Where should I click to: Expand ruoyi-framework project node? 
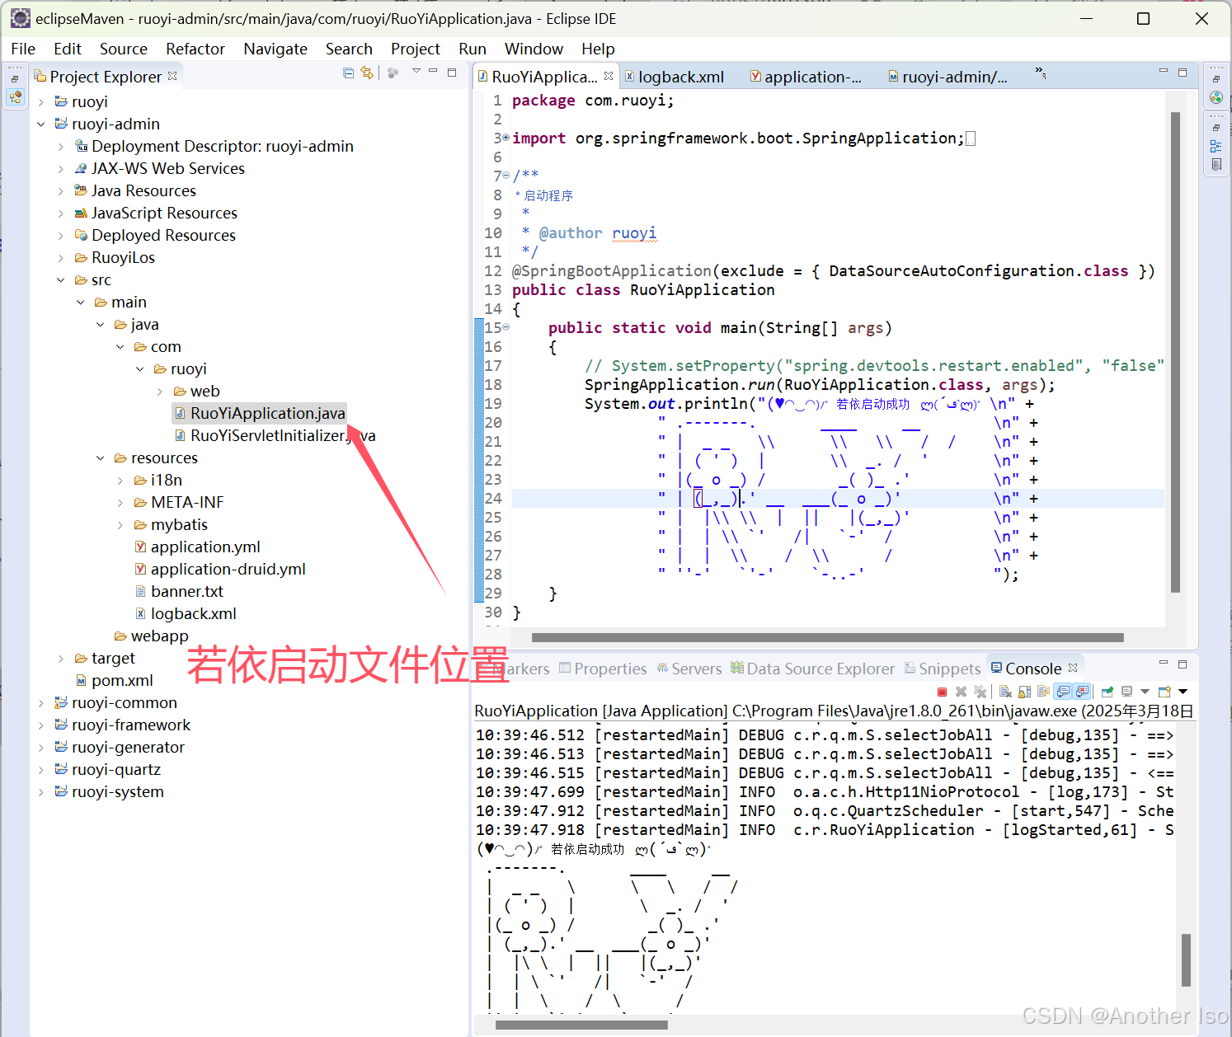pos(41,725)
